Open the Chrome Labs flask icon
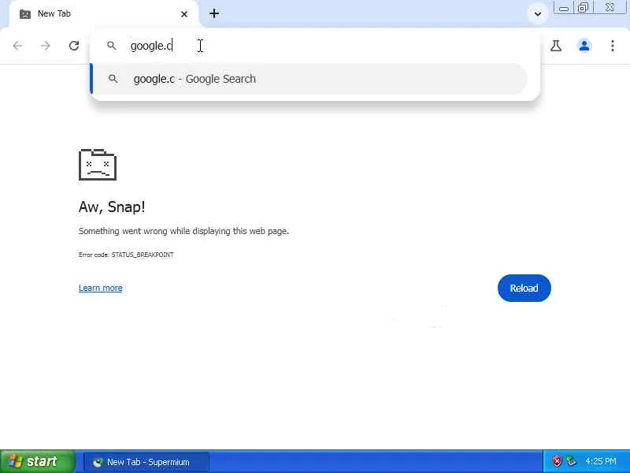Viewport: 630px width, 473px height. (x=556, y=46)
